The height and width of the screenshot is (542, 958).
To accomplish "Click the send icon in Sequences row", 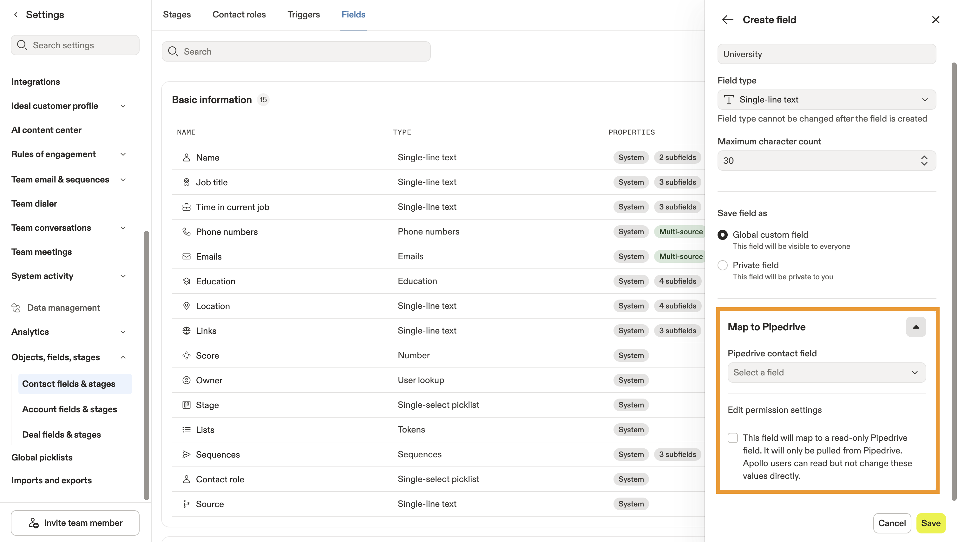I will [187, 454].
